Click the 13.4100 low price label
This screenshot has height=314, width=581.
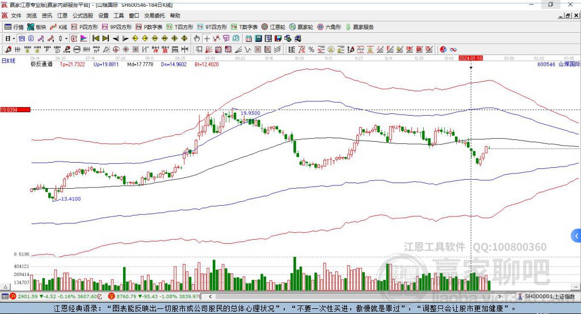click(71, 199)
